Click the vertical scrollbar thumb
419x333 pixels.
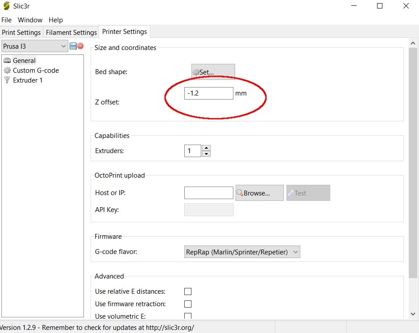(413, 163)
